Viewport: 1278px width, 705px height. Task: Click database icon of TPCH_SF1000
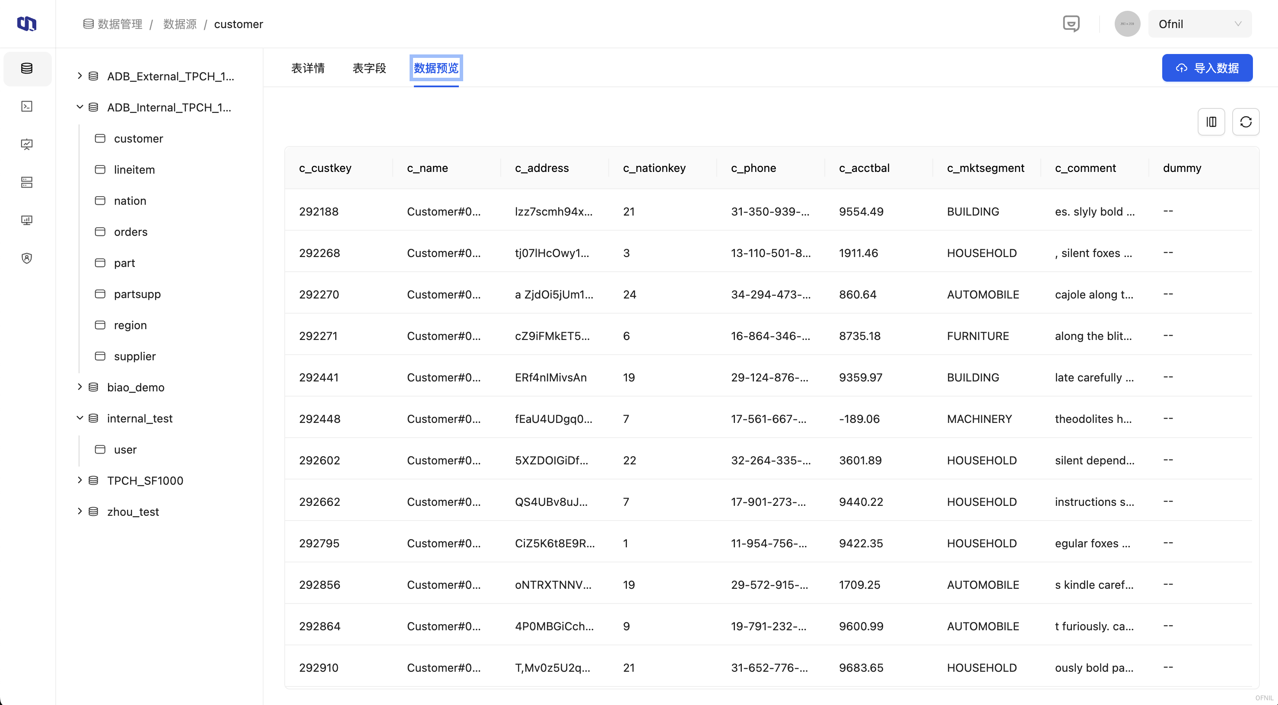coord(93,480)
